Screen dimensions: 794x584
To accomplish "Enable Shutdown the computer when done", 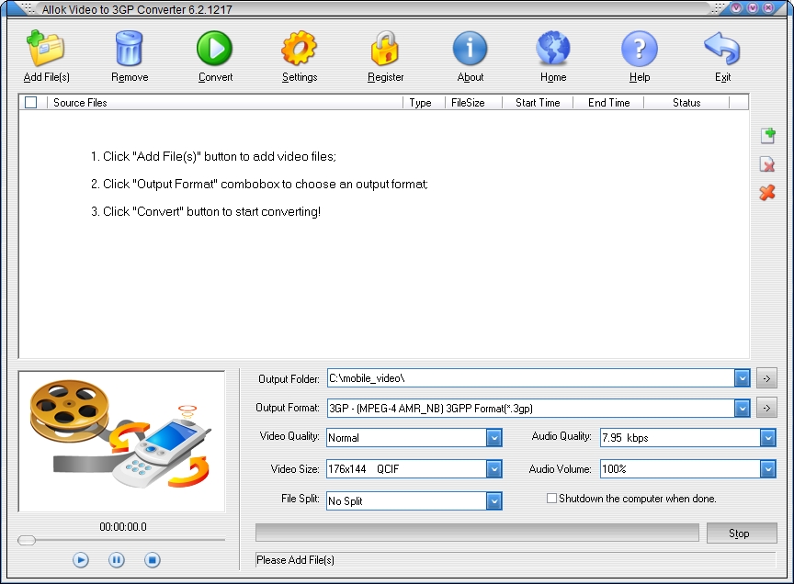I will click(552, 499).
